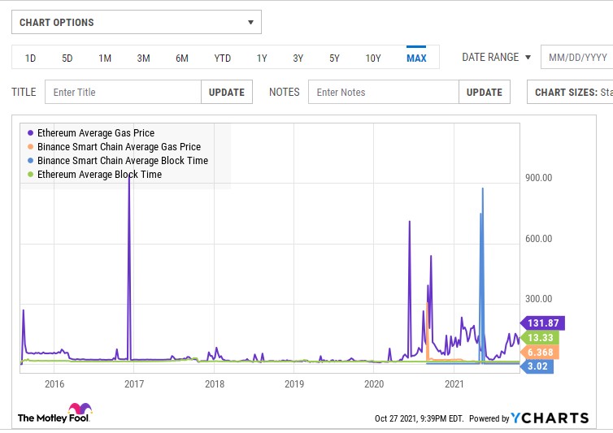Click the 900.00 y-axis label
The height and width of the screenshot is (433, 613).
tap(539, 178)
